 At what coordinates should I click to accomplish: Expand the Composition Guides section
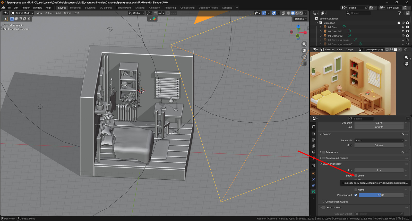tap(324, 202)
